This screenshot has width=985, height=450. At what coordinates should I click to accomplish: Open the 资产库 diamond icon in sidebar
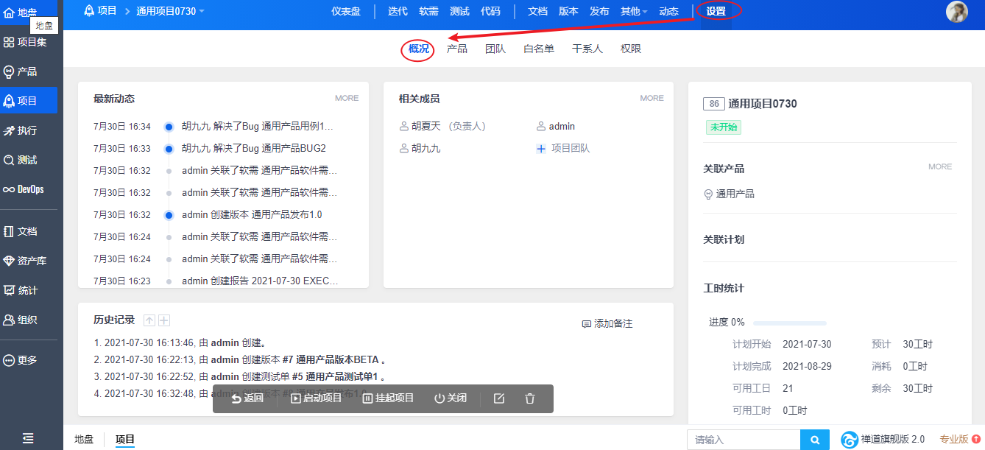pos(10,261)
